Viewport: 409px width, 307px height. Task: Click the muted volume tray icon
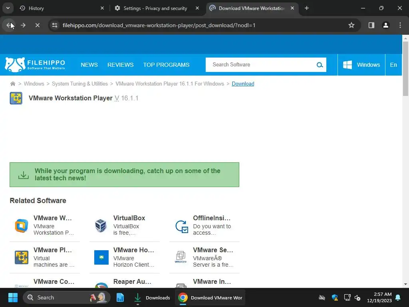point(357,297)
